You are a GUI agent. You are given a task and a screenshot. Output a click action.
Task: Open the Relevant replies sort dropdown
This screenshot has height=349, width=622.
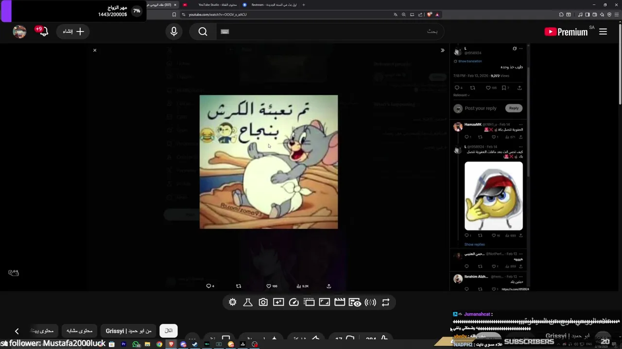pyautogui.click(x=462, y=95)
